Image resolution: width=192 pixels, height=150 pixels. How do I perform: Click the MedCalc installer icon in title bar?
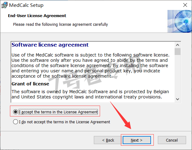point(4,5)
